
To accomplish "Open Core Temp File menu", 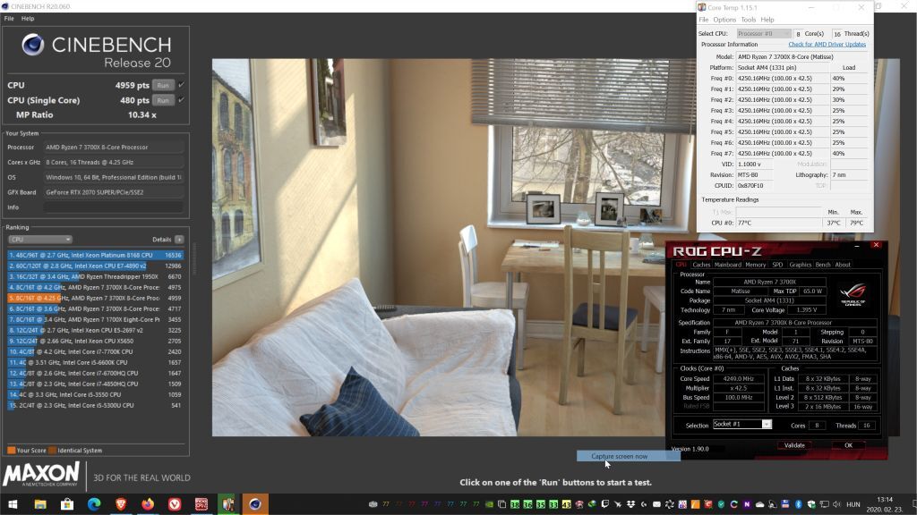I will [704, 20].
